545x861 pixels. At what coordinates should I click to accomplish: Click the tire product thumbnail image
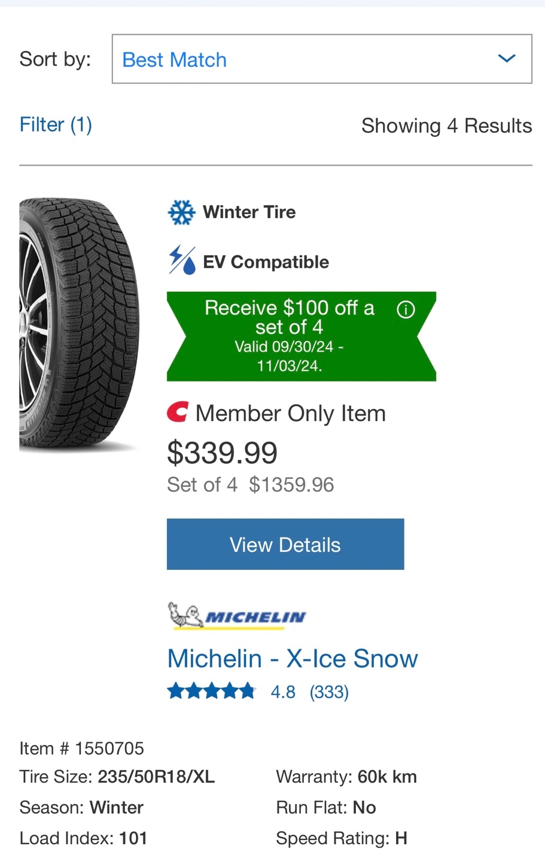tap(80, 324)
